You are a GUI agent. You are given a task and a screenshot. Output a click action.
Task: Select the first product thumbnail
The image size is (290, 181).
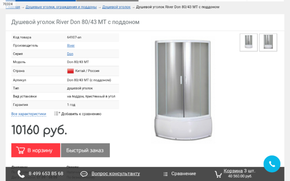[x=249, y=43]
